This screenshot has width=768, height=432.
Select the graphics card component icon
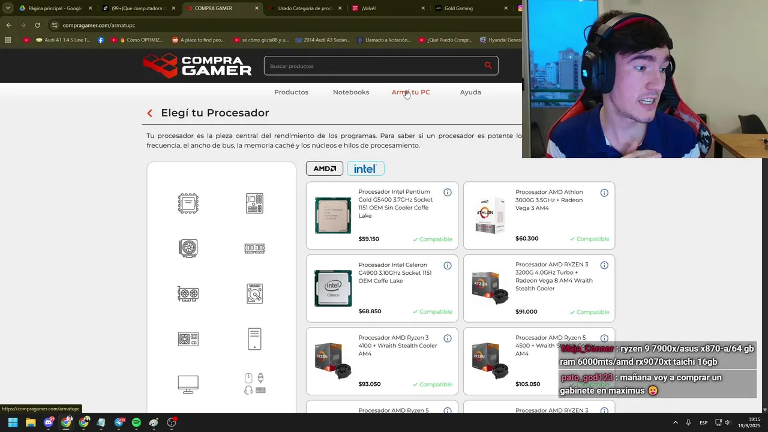point(188,293)
